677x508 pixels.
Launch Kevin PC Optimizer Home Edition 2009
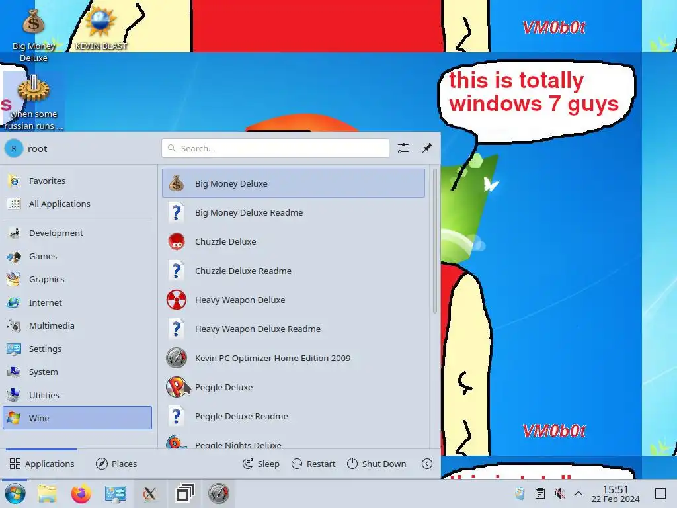(x=293, y=358)
